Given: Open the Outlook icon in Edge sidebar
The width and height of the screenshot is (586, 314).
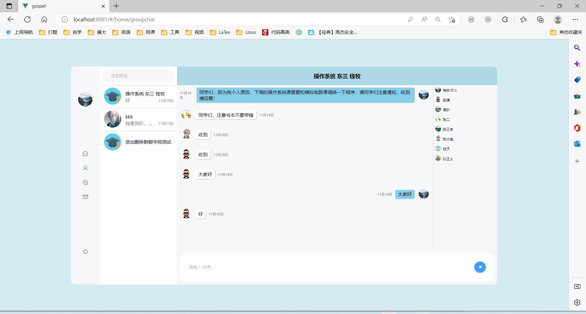Looking at the screenshot, I should [x=577, y=144].
